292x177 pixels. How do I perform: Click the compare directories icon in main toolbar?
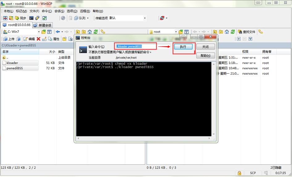(x=5, y=18)
